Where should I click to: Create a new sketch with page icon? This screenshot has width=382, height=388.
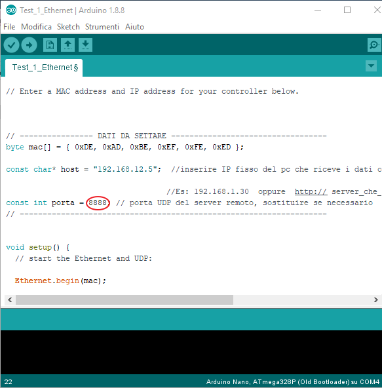pyautogui.click(x=50, y=45)
